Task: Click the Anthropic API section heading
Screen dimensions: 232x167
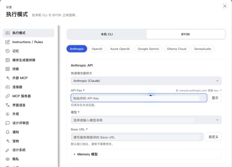Action: coord(82,65)
